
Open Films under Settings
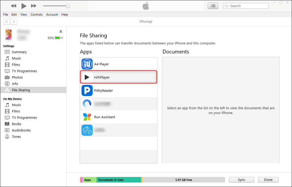[16, 65]
